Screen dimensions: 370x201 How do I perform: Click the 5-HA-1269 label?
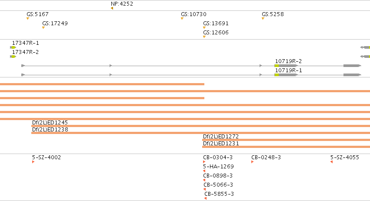(219, 167)
